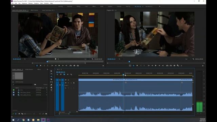Open Program monitor Full resolution dropdown
Image resolution: width=217 pixels, height=122 pixels.
point(188,59)
